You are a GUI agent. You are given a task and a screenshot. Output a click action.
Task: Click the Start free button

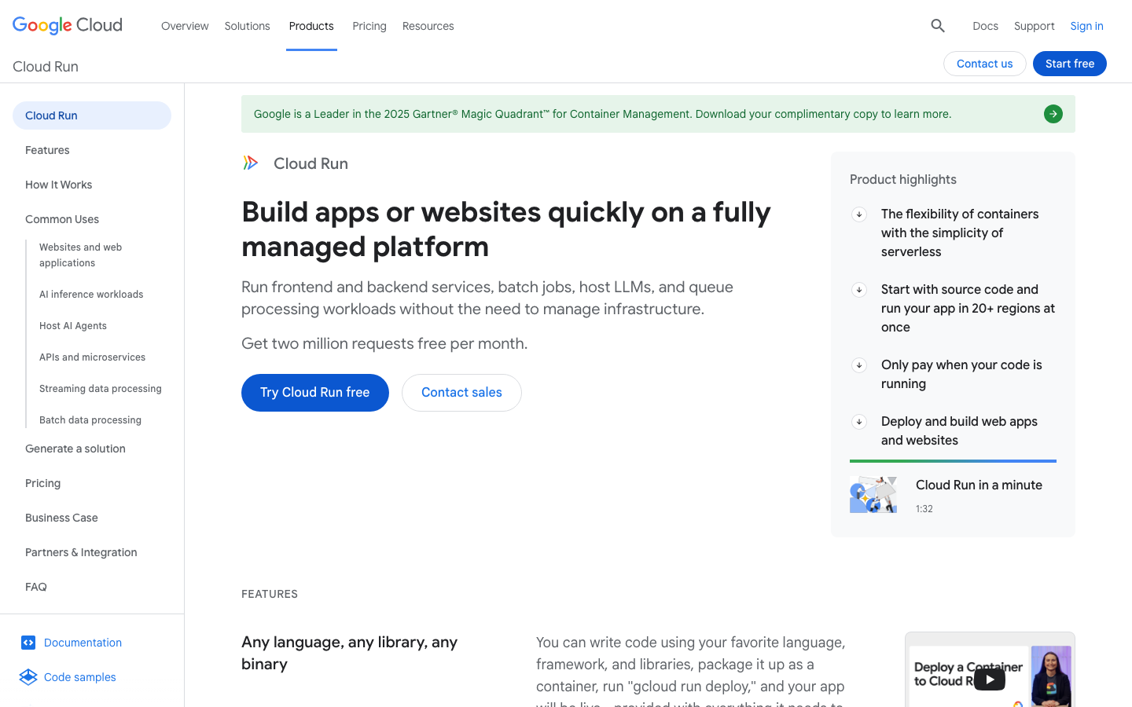pyautogui.click(x=1070, y=64)
